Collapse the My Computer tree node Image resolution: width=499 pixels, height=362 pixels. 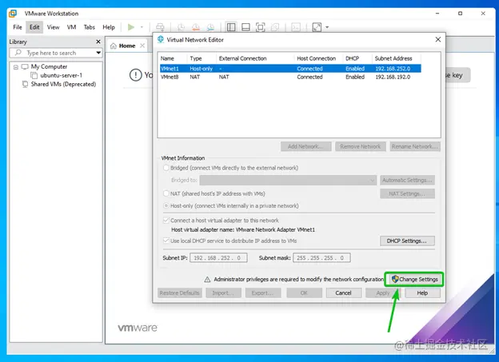point(16,67)
